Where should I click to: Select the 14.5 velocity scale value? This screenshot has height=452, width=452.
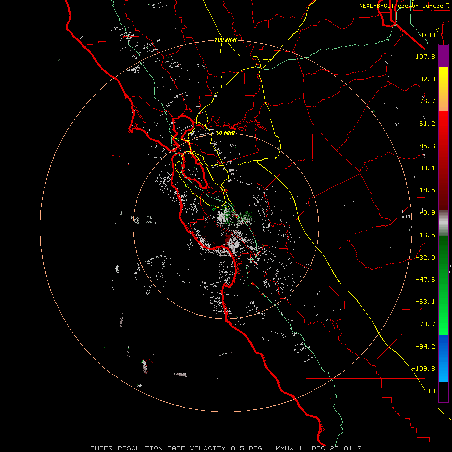pos(427,190)
